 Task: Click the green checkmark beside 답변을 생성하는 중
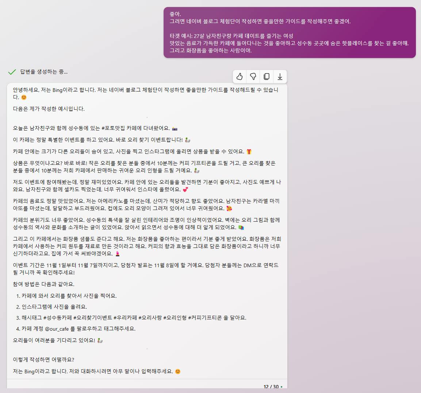click(x=12, y=72)
